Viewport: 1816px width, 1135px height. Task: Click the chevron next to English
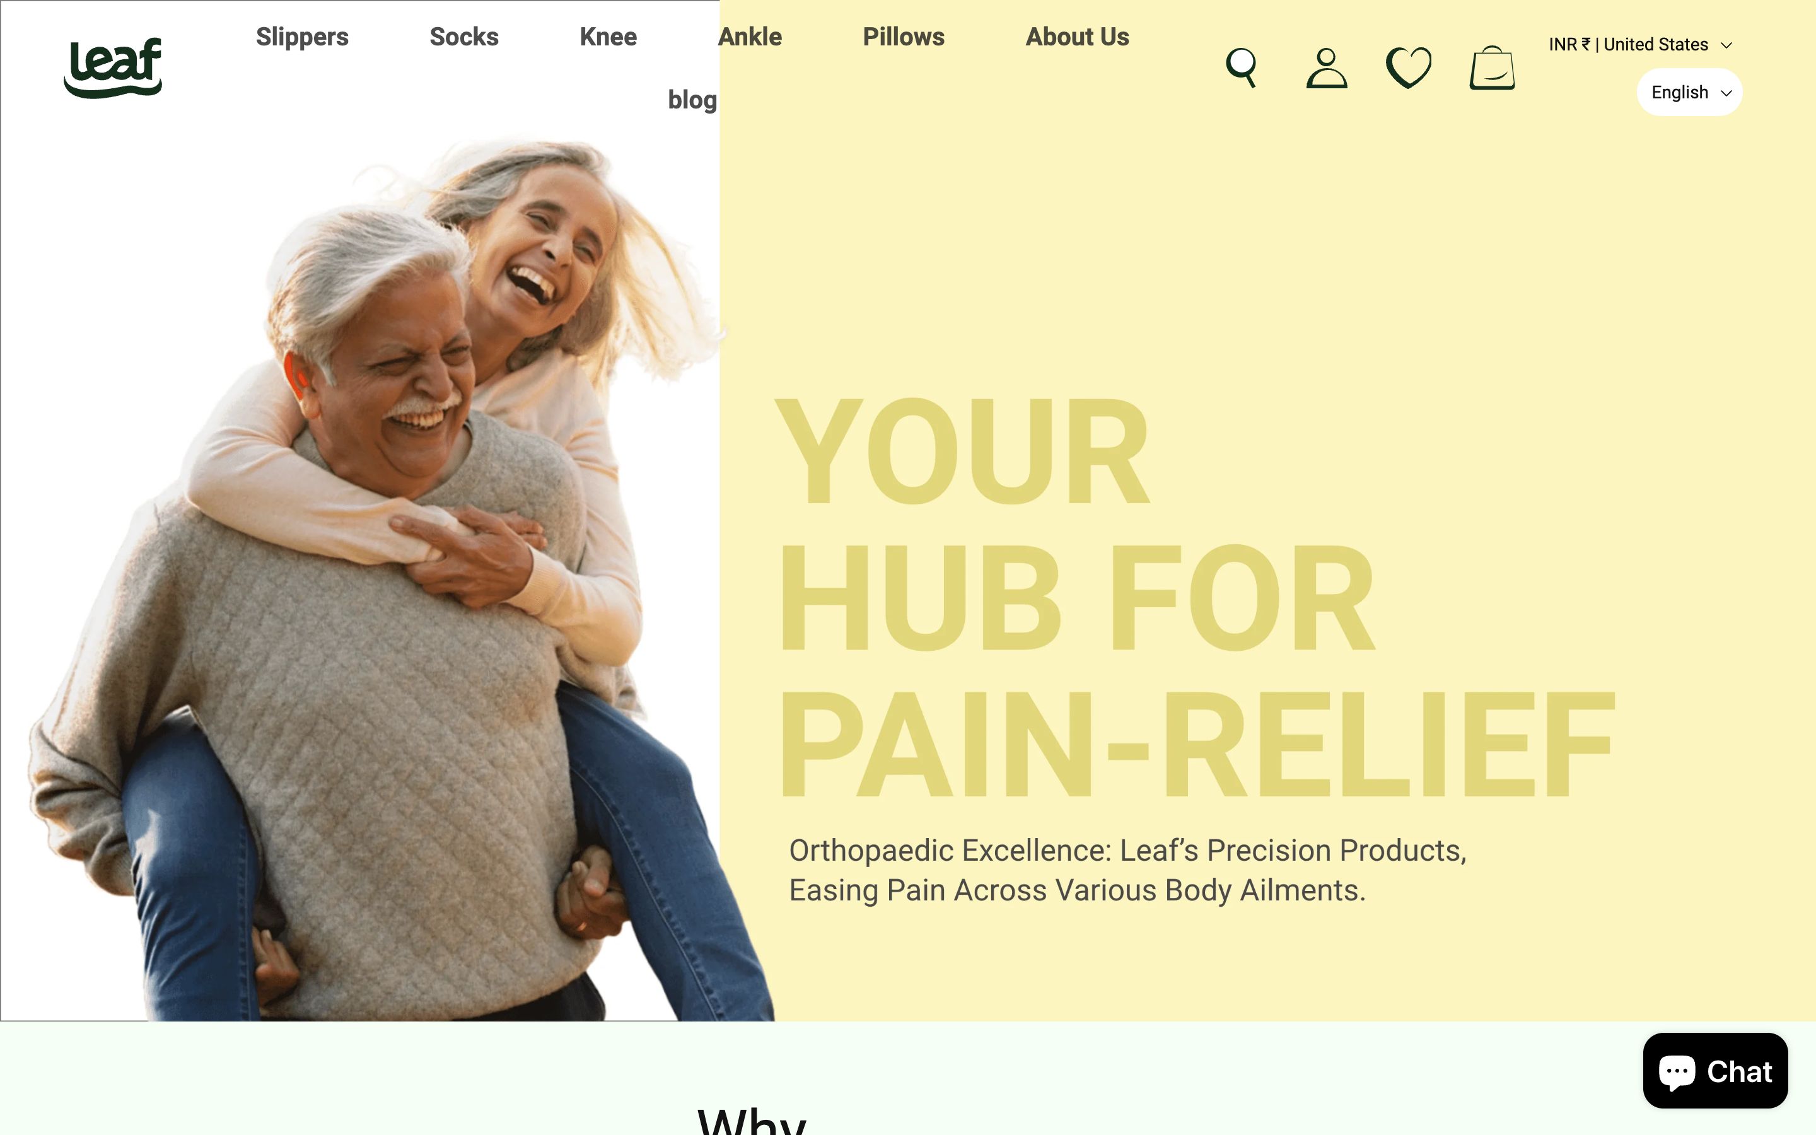(x=1726, y=93)
